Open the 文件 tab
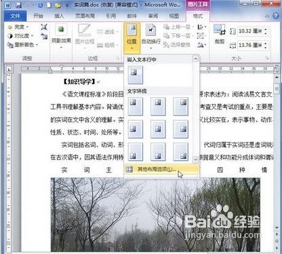Image resolution: width=282 pixels, height=254 pixels. 16,16
